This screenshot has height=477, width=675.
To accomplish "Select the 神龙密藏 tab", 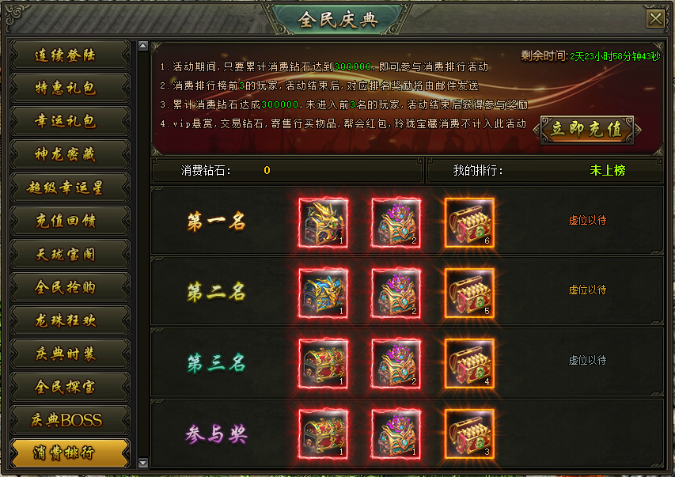I will [x=70, y=154].
